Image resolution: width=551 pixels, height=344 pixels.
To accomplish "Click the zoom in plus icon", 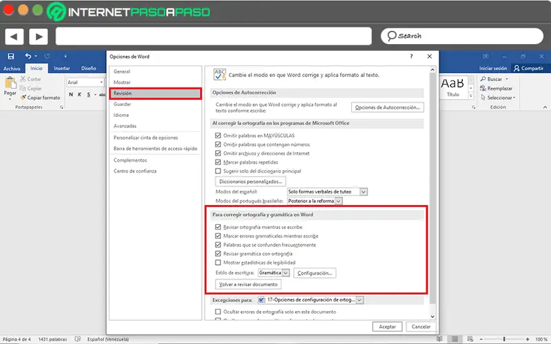I will pos(528,339).
